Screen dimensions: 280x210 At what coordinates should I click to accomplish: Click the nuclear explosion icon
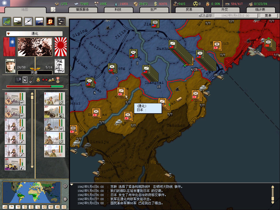50,21
